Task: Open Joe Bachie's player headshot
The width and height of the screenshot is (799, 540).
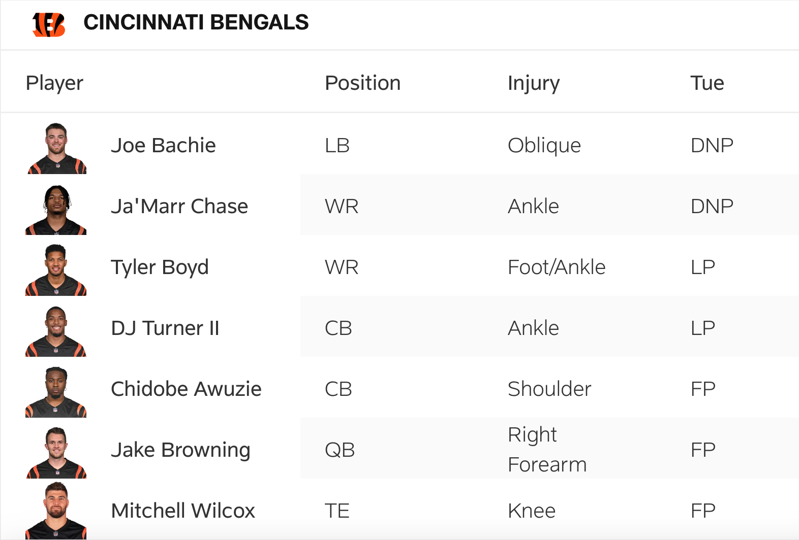Action: [56, 148]
